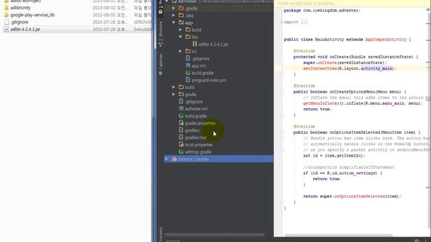Click the External Libraries icon
This screenshot has width=431, height=242.
point(174,159)
